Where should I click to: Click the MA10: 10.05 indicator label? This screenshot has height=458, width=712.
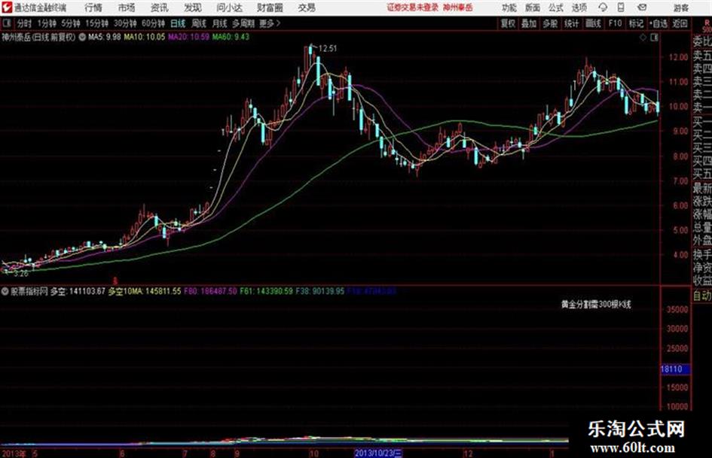click(145, 37)
